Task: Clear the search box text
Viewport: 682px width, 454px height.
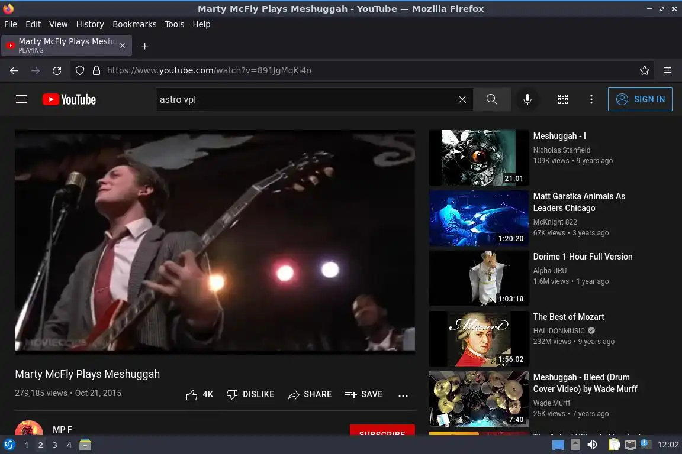Action: point(462,99)
